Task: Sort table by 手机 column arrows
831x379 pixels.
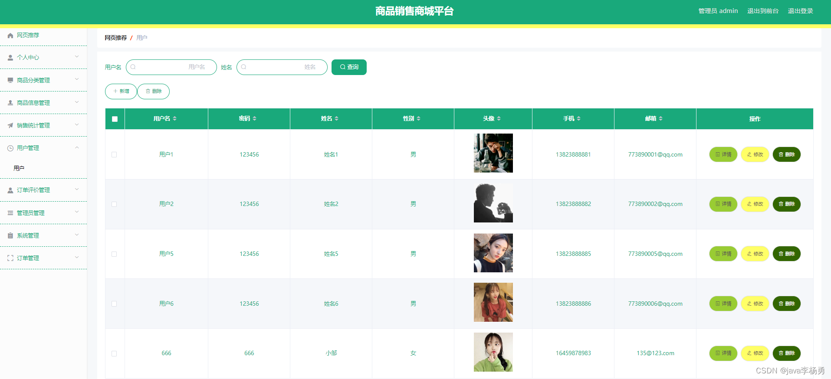Action: 578,118
